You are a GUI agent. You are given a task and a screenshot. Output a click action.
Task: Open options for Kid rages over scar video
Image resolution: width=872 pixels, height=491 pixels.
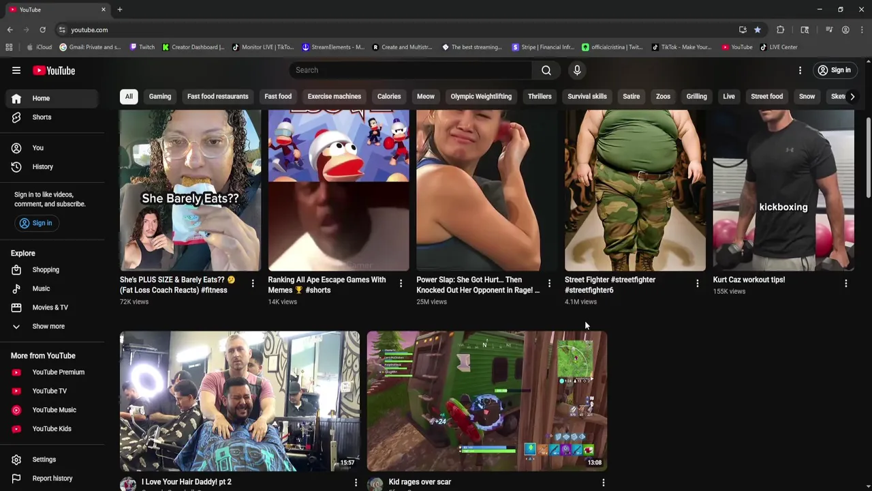point(603,483)
